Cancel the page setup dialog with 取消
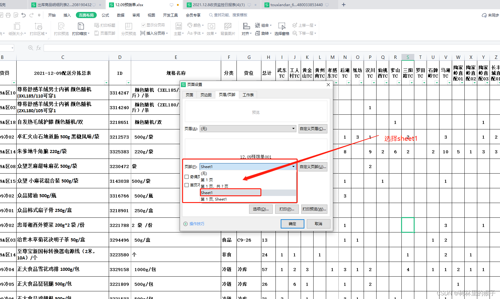The image size is (500, 299). [318, 224]
